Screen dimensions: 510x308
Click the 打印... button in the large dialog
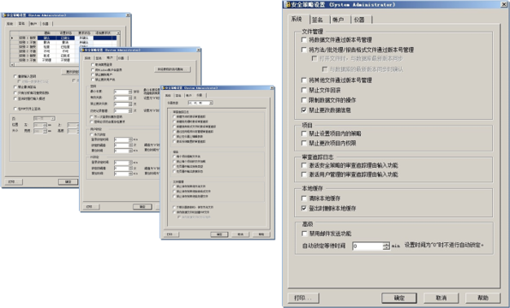coord(303,298)
